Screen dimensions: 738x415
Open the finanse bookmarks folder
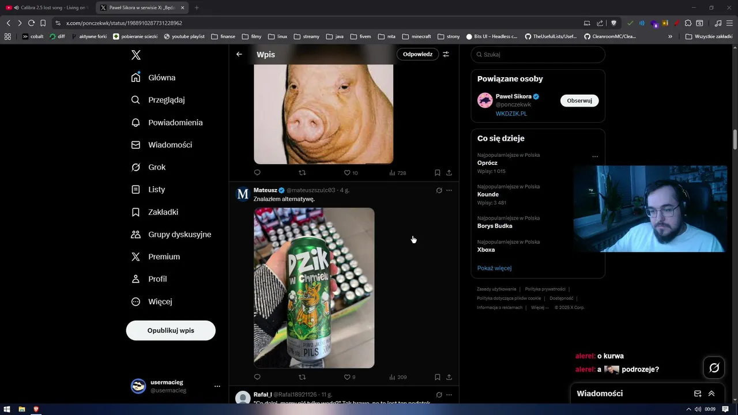click(x=223, y=36)
